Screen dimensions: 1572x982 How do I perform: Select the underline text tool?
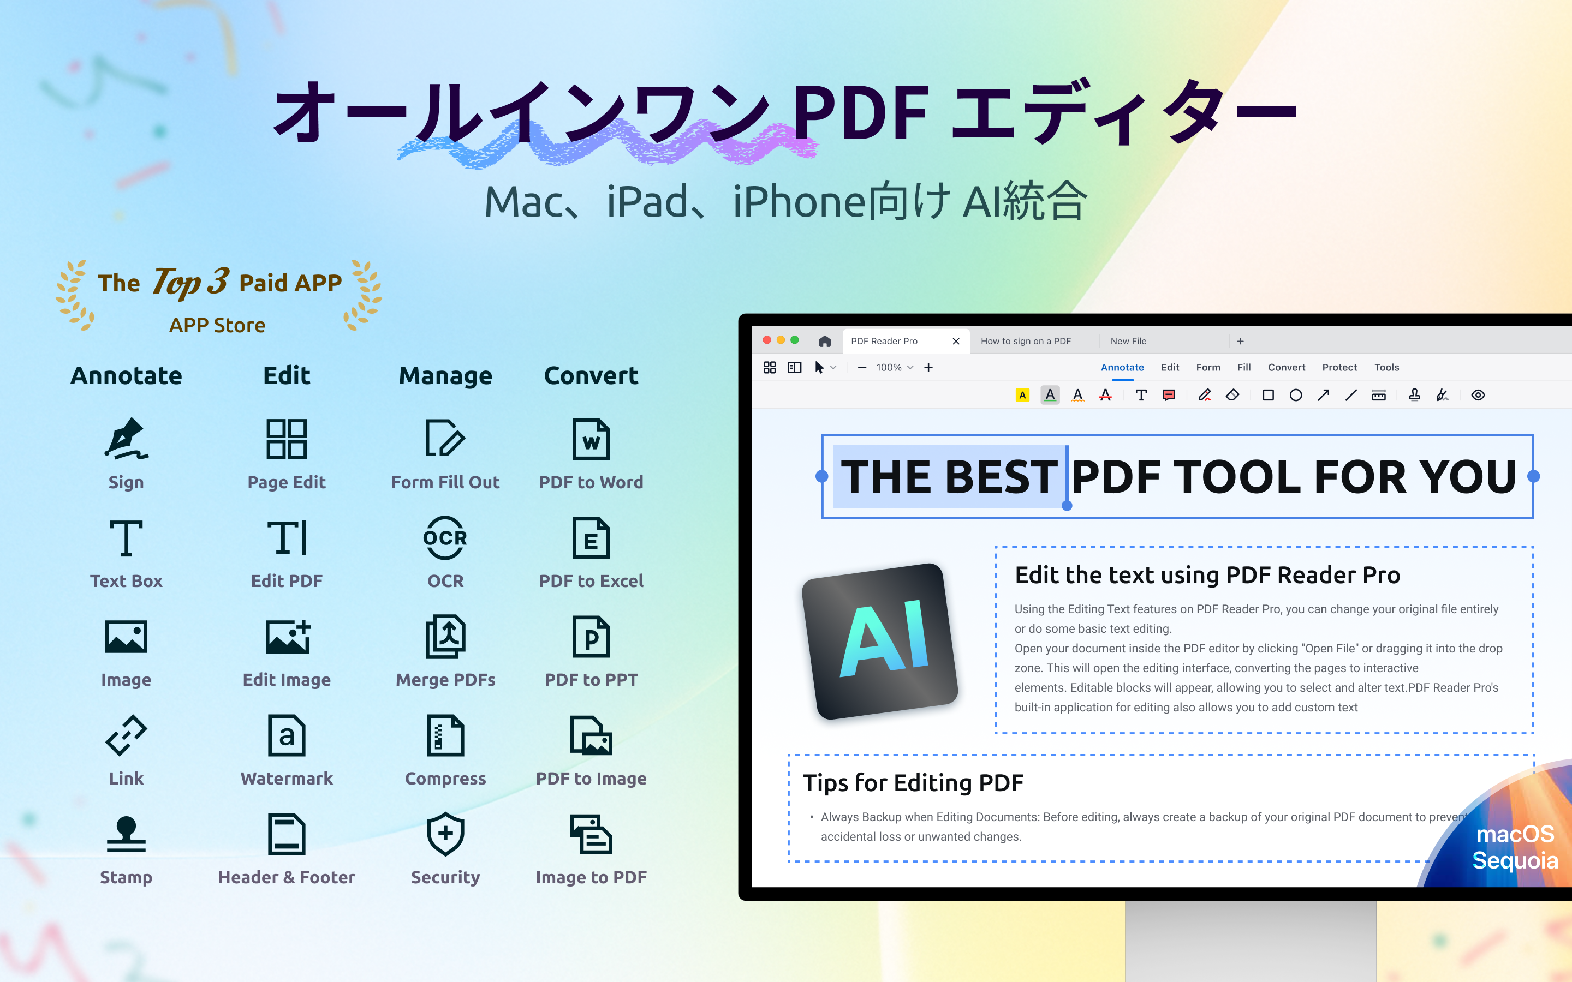(1050, 395)
